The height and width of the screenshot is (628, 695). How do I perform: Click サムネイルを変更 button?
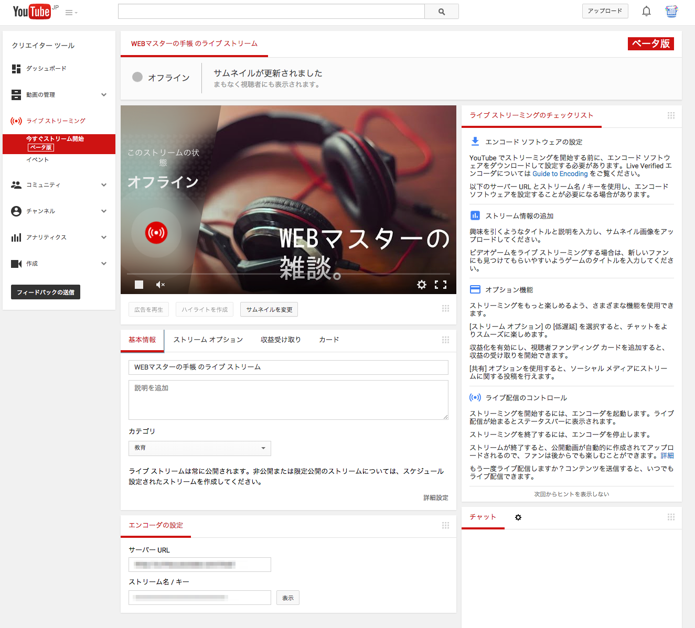point(269,309)
